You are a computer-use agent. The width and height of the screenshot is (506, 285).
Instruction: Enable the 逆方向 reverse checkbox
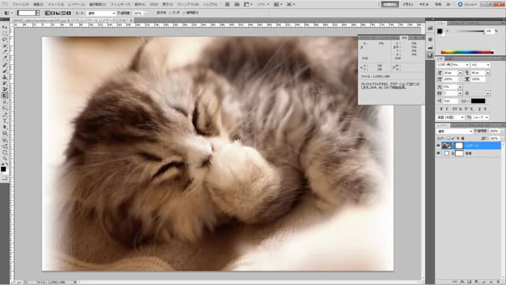[x=155, y=13]
